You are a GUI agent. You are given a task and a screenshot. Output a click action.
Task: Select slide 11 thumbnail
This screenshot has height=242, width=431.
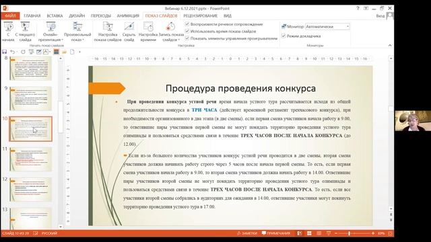pos(30,159)
